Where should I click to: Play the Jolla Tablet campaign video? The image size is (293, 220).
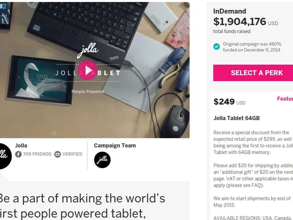pos(87,70)
